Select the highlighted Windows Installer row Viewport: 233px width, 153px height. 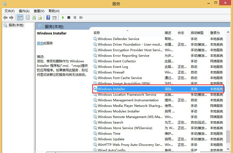pos(158,89)
